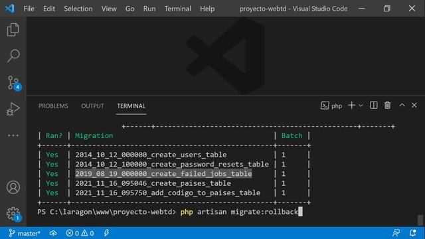The width and height of the screenshot is (425, 239).
Task: Split the terminal panel
Action: (373, 106)
